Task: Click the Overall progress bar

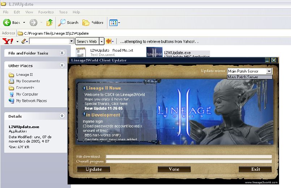Action: coord(189,161)
